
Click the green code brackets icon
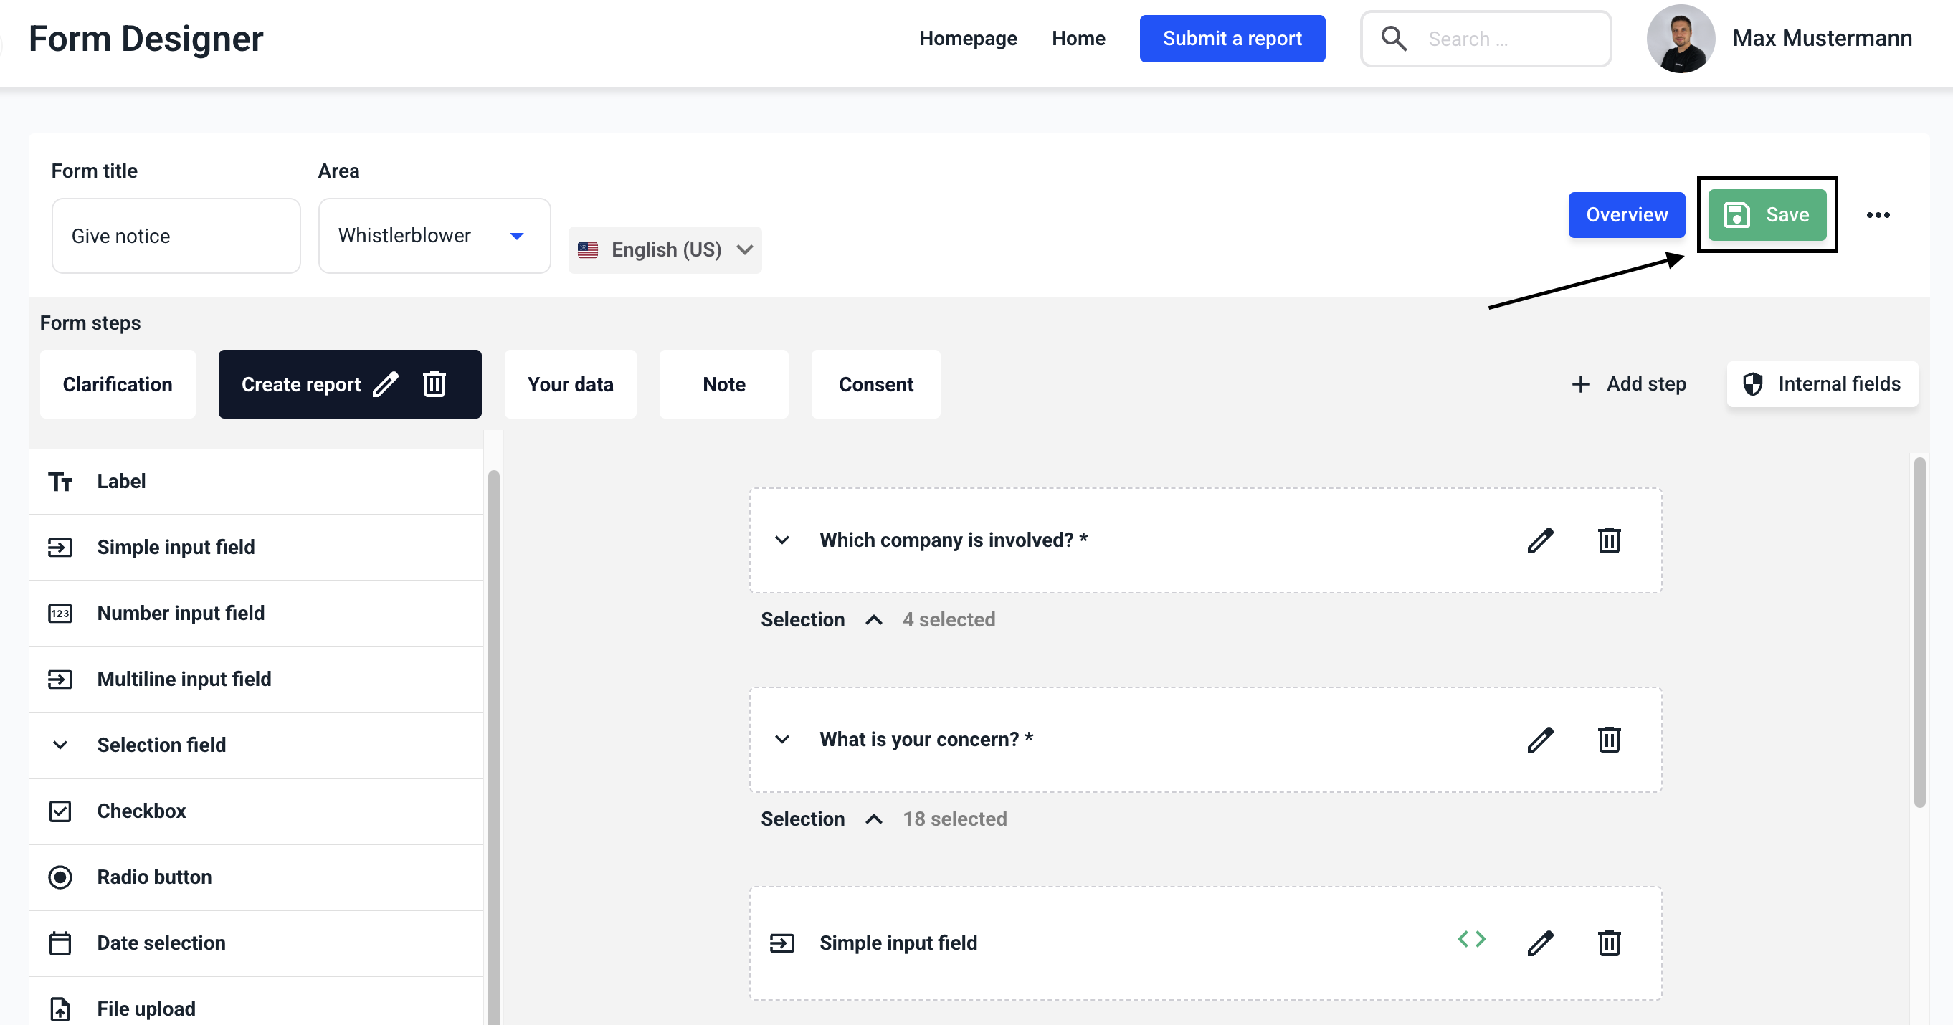coord(1472,939)
